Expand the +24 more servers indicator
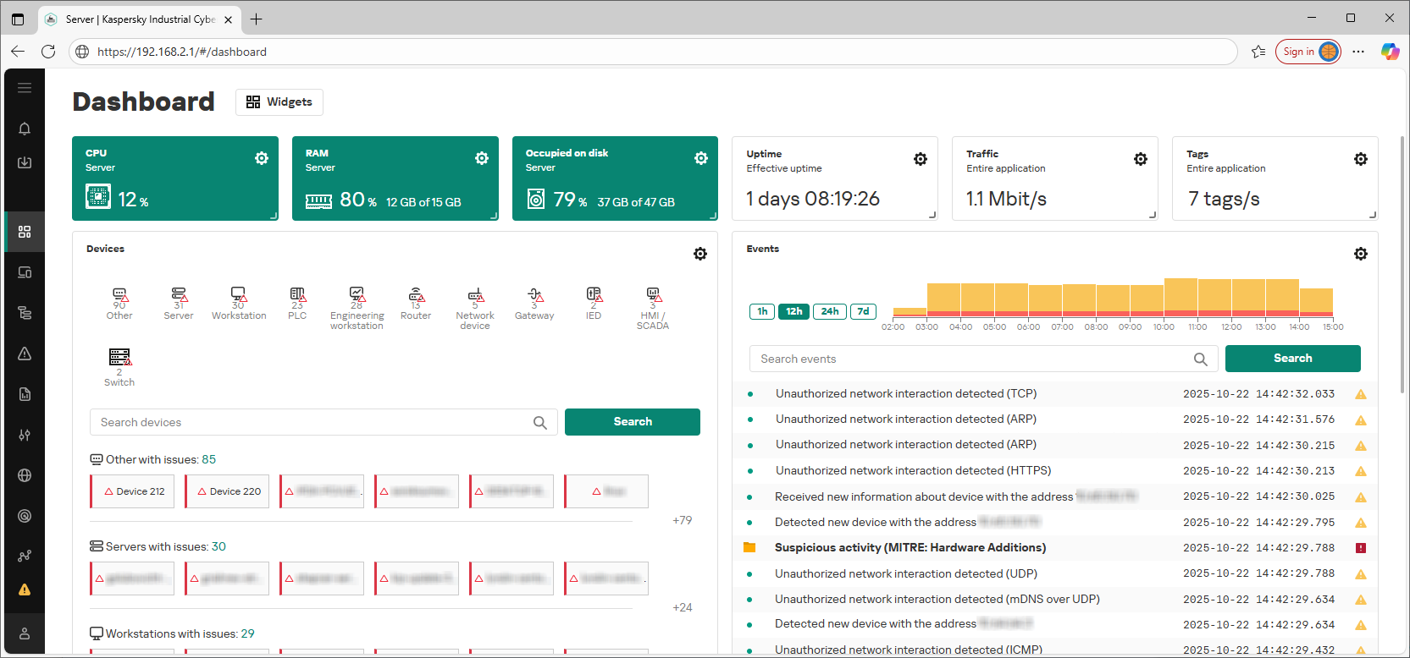This screenshot has width=1410, height=658. pos(682,607)
